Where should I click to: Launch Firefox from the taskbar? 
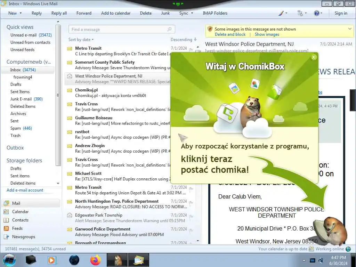tap(95, 260)
